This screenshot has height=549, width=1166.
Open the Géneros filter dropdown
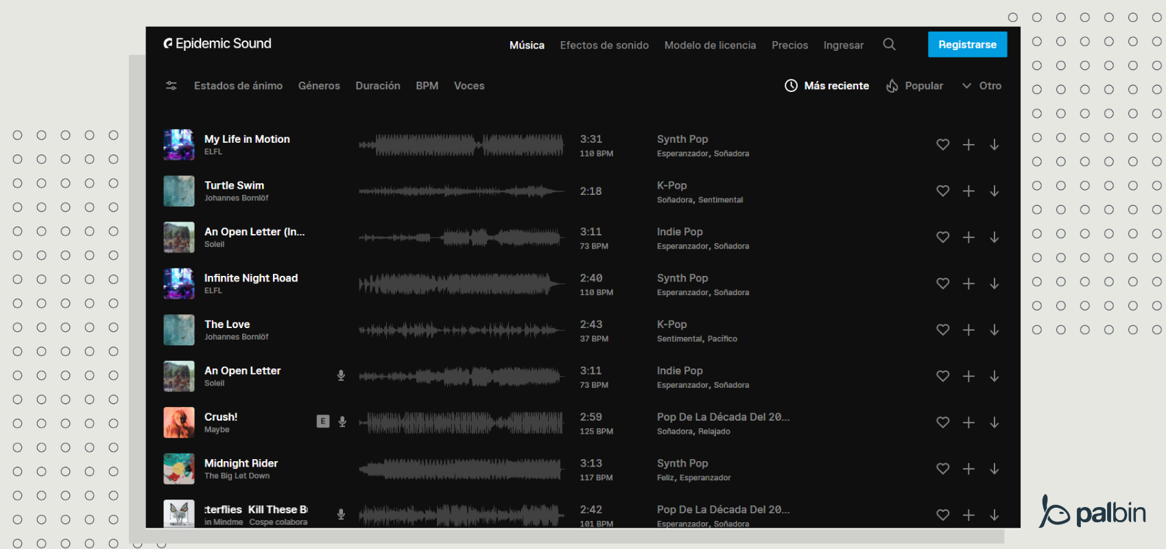pos(319,86)
